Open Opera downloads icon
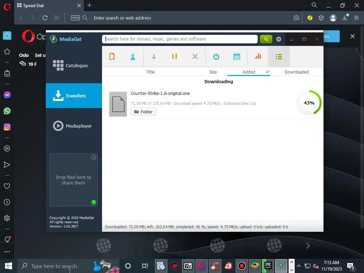The width and height of the screenshot is (364, 273). pos(345,18)
